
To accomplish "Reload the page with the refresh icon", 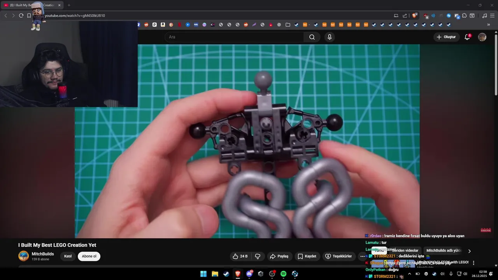I will point(21,16).
